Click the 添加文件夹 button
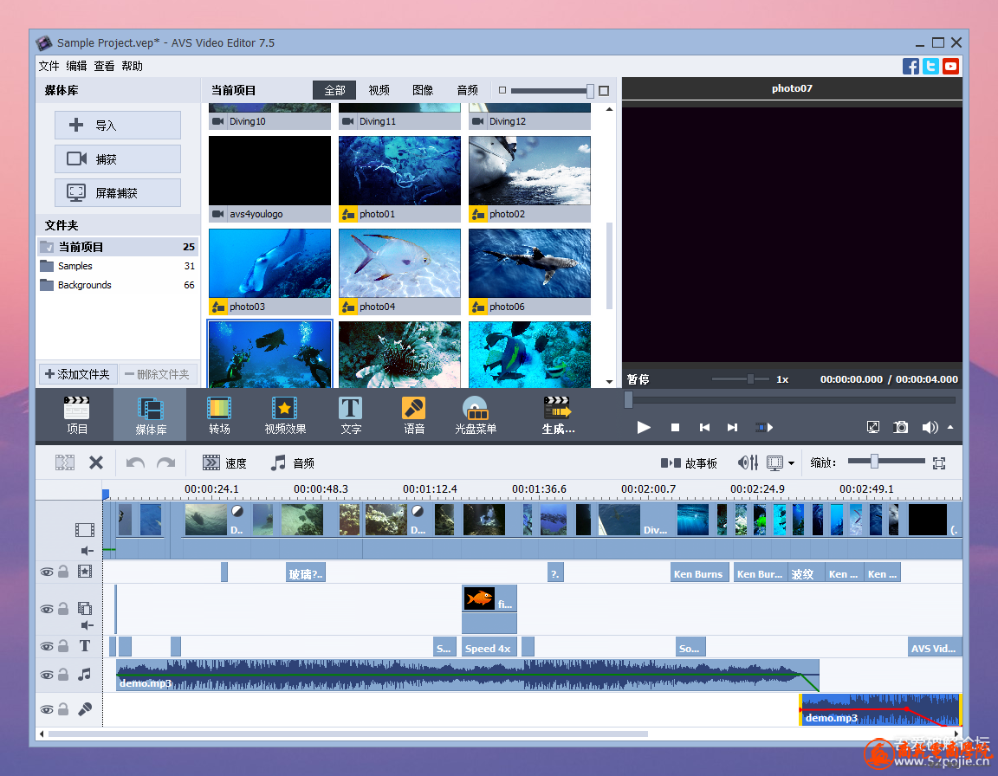The image size is (998, 776). 77,374
